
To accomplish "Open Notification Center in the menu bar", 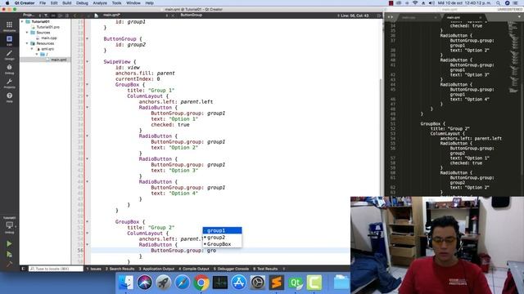I will (516, 3).
